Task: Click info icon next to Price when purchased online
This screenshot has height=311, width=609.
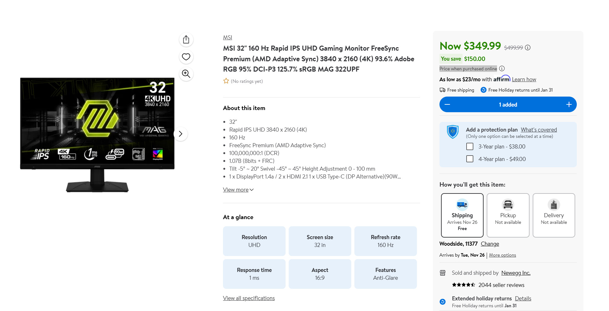Action: point(502,68)
